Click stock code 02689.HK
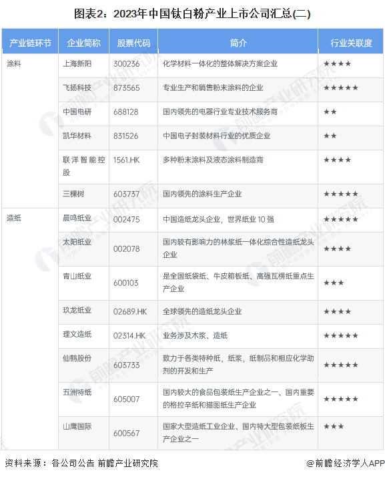 click(x=130, y=311)
